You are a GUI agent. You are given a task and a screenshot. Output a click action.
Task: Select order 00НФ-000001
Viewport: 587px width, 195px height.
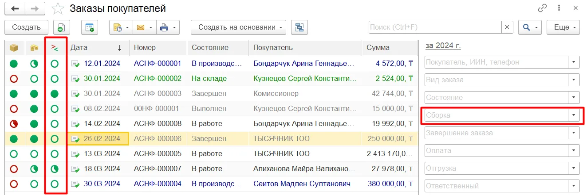(156, 109)
